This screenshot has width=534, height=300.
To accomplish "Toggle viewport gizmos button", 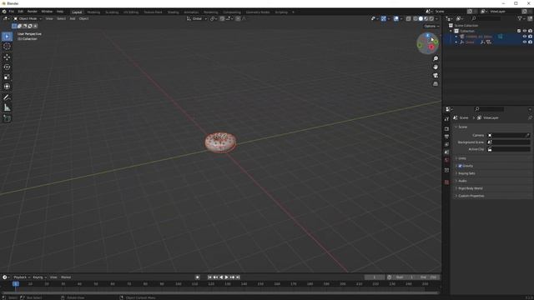I will 384,18.
